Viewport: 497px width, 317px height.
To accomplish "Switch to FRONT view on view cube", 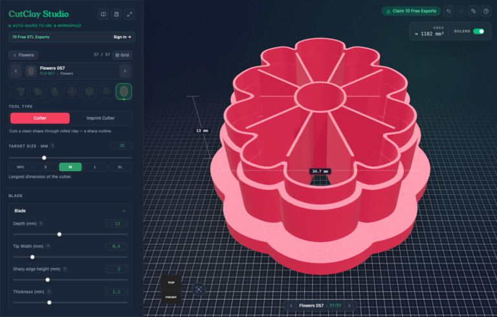I will 171,297.
